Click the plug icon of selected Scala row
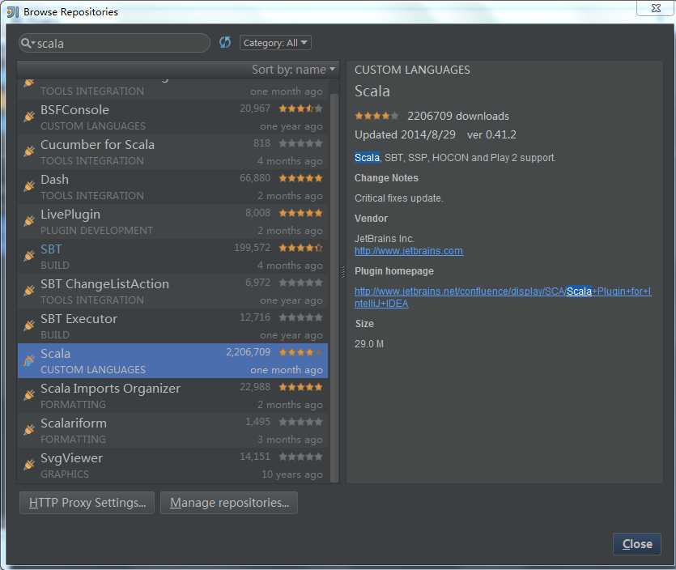 (29, 360)
